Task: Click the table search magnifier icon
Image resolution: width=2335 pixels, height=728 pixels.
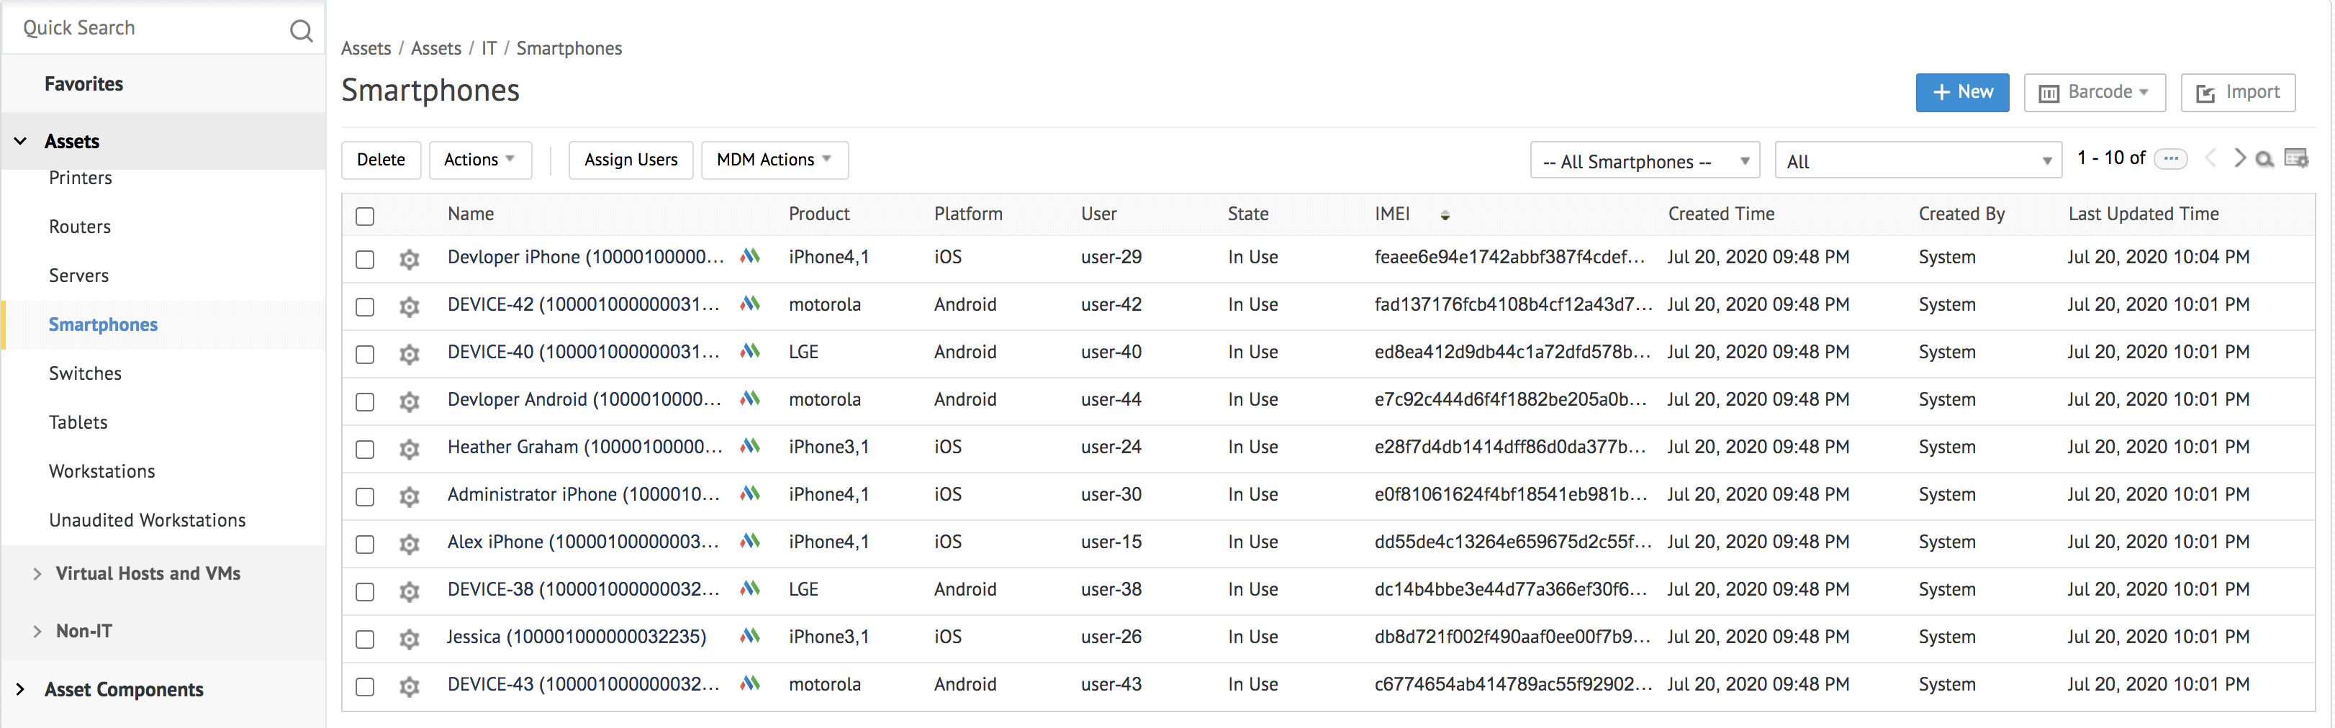Action: 2264,160
